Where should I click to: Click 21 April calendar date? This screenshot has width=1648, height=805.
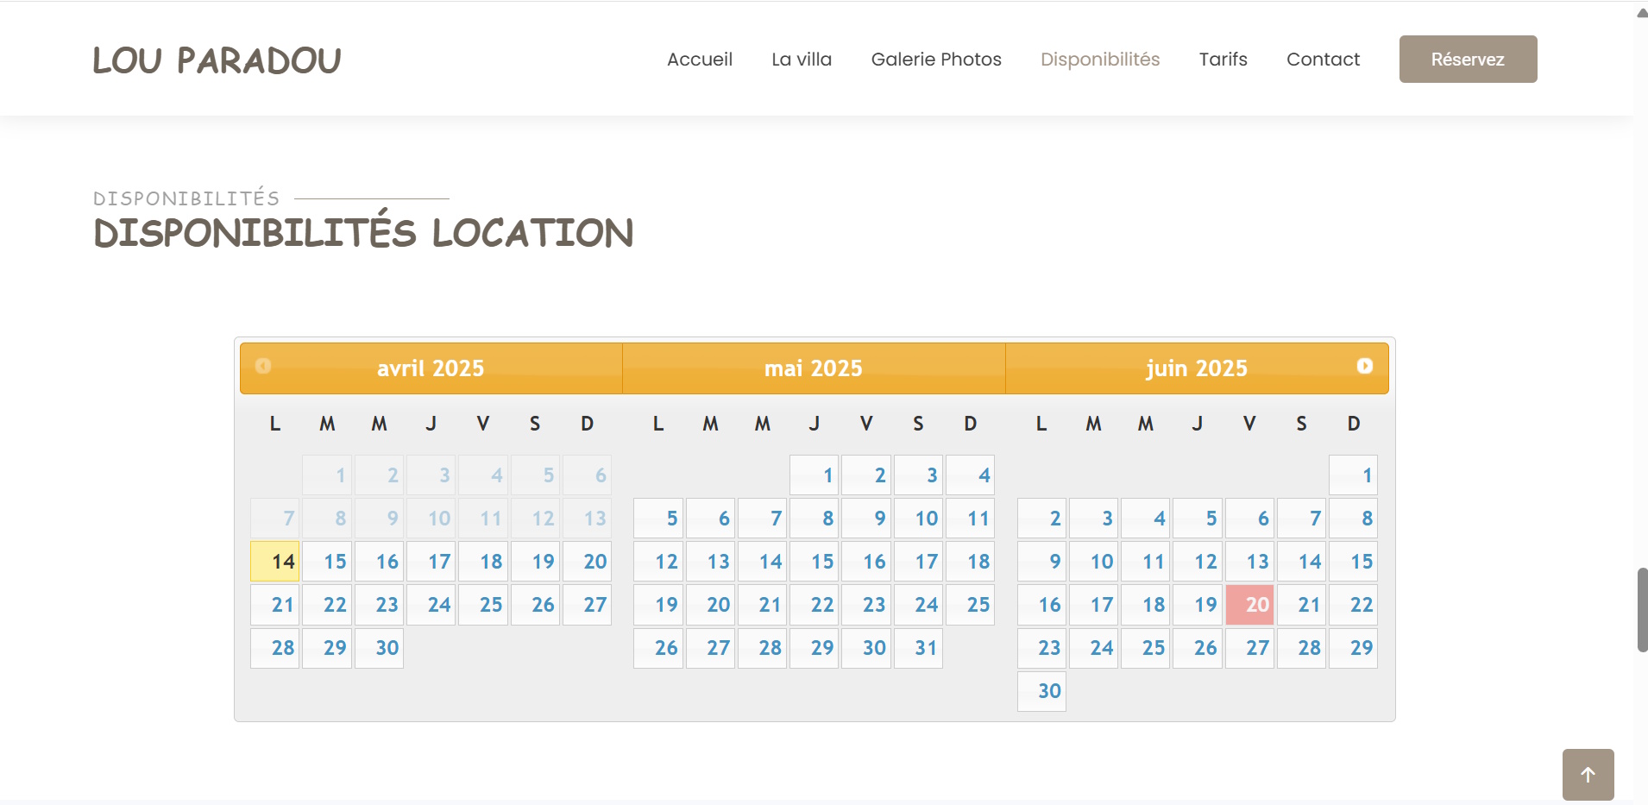tap(275, 605)
